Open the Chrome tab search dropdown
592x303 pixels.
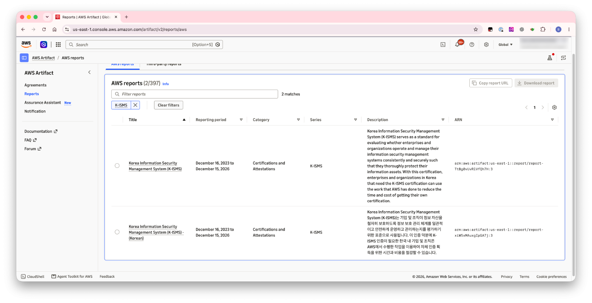click(x=47, y=17)
